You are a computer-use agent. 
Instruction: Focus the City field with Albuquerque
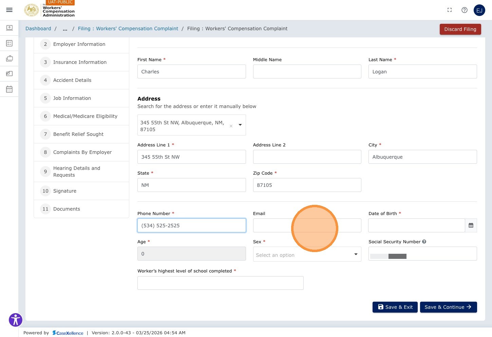[x=422, y=157]
